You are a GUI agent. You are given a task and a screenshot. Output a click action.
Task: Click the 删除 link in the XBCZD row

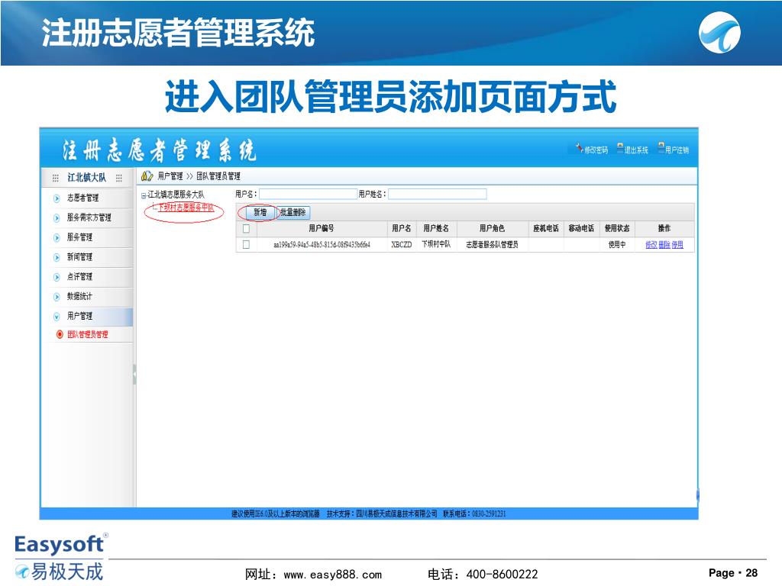pyautogui.click(x=664, y=245)
